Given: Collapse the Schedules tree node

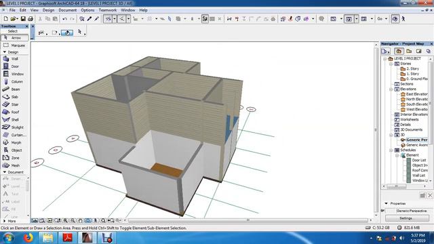Looking at the screenshot, I should pos(391,150).
